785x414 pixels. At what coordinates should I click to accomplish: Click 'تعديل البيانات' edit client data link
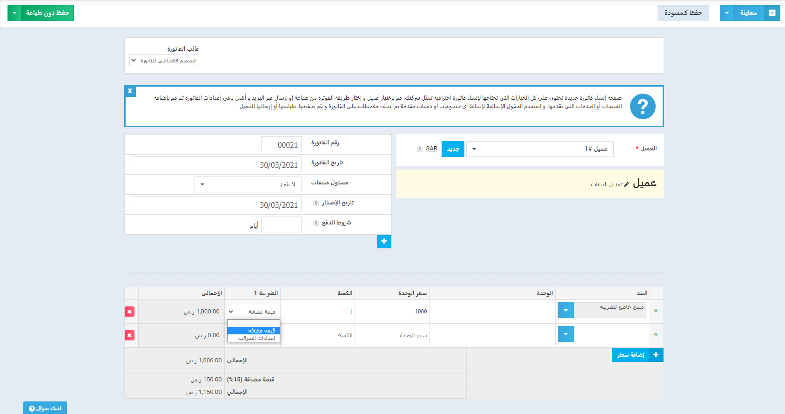coord(606,184)
